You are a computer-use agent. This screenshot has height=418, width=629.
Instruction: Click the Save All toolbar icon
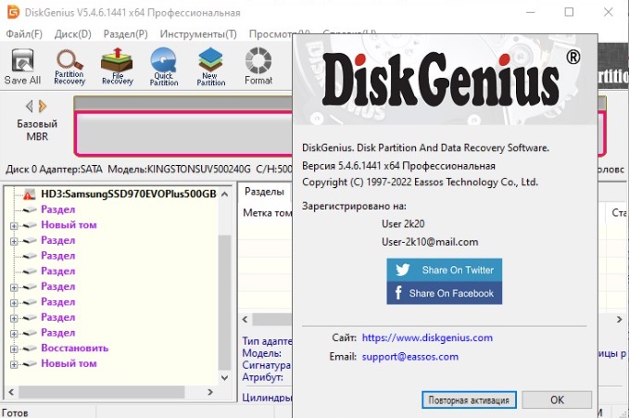tap(22, 67)
